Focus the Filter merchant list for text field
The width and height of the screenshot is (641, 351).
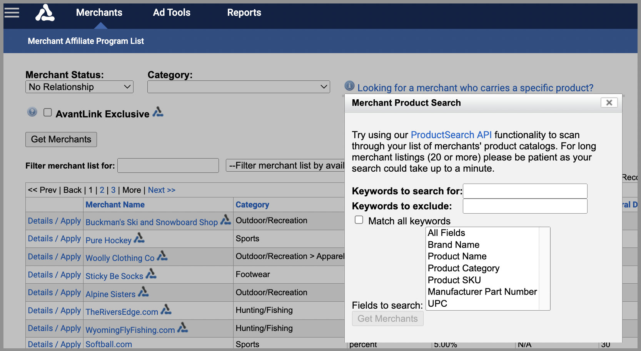pos(168,165)
